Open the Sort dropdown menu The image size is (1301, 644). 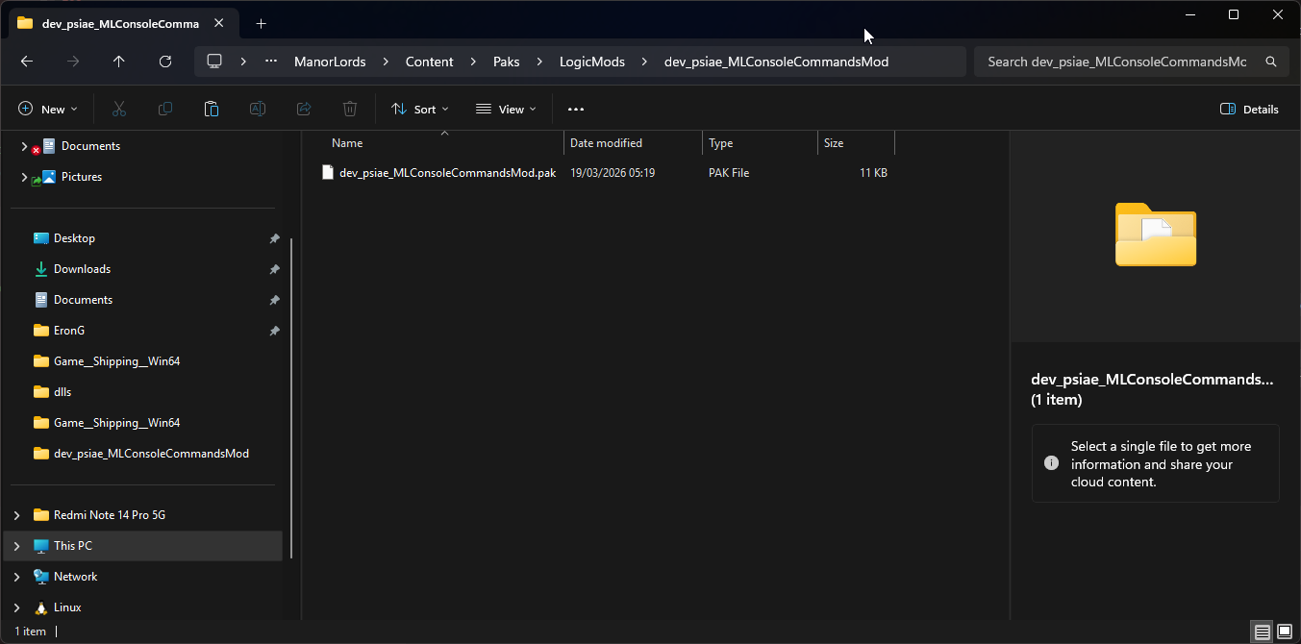tap(420, 110)
